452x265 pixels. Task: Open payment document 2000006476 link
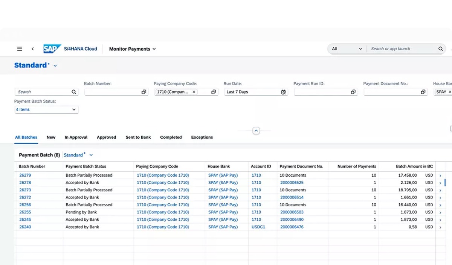point(292,227)
